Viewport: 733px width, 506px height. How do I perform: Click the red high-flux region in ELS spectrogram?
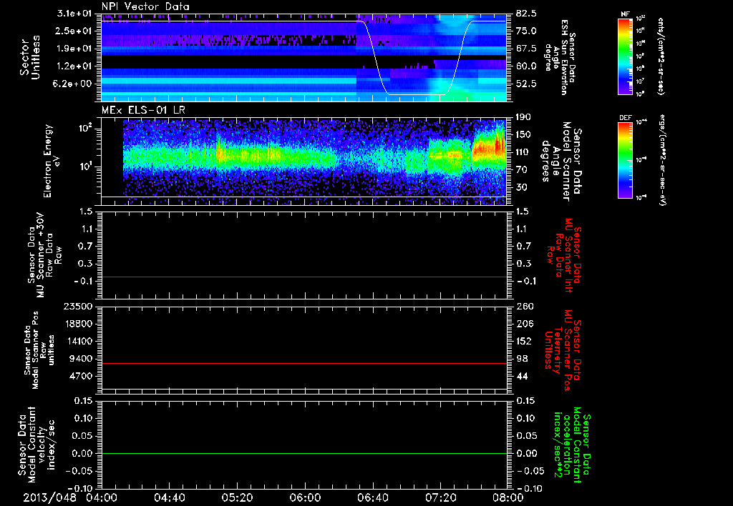pos(489,149)
